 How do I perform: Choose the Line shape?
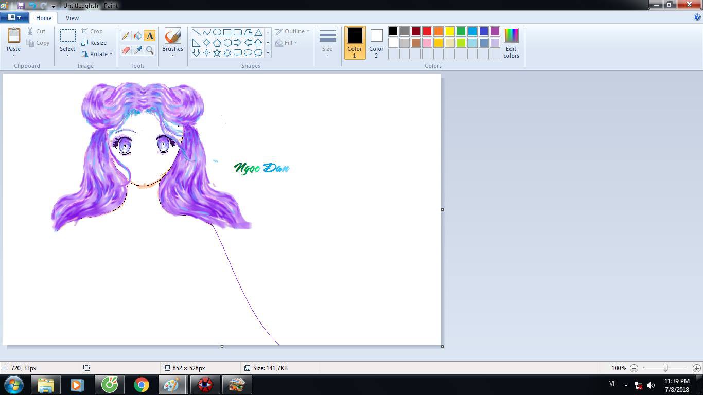(197, 32)
